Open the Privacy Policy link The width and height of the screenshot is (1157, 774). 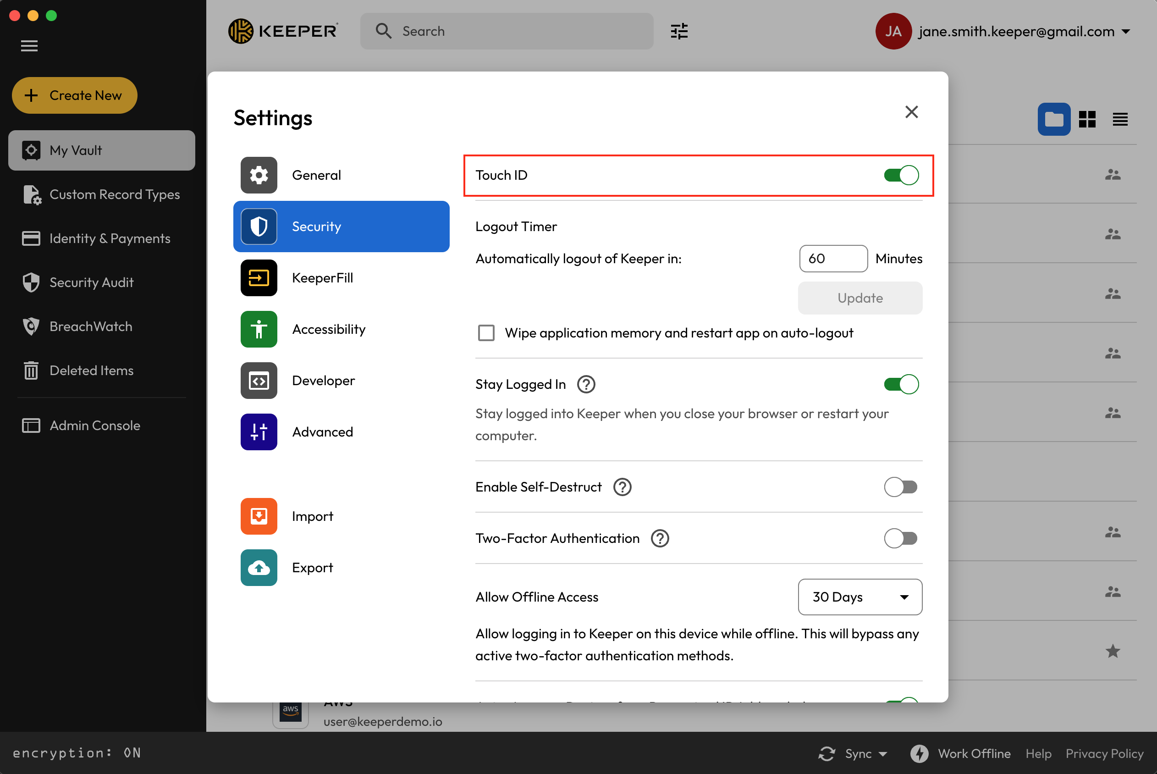(1104, 753)
